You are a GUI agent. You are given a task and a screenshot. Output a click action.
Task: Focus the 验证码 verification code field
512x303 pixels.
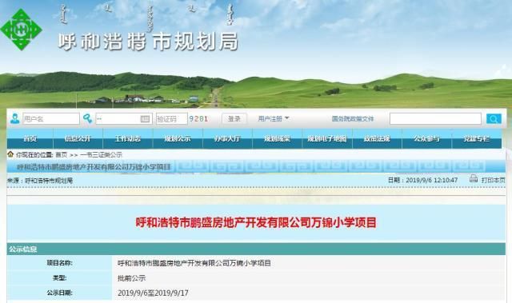[x=172, y=118]
